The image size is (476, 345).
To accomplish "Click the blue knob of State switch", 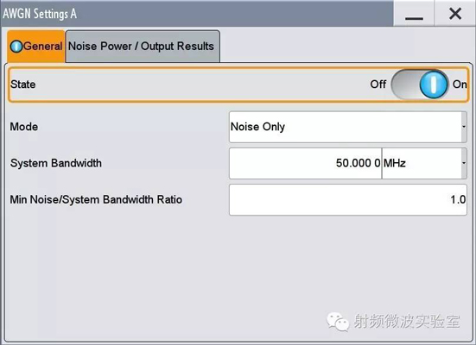I will tap(434, 85).
